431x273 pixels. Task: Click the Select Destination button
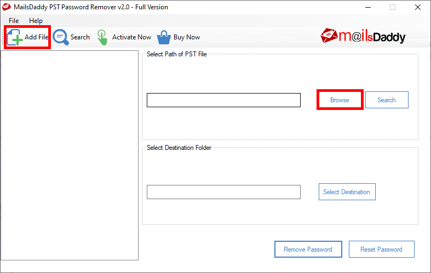click(347, 192)
